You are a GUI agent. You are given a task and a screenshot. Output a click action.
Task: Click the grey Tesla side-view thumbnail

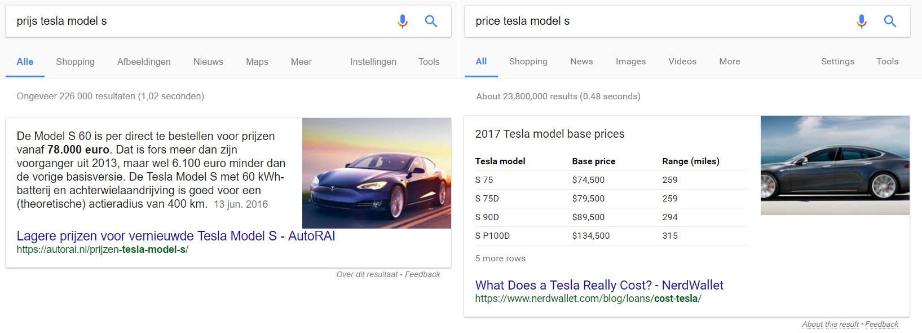[x=835, y=165]
